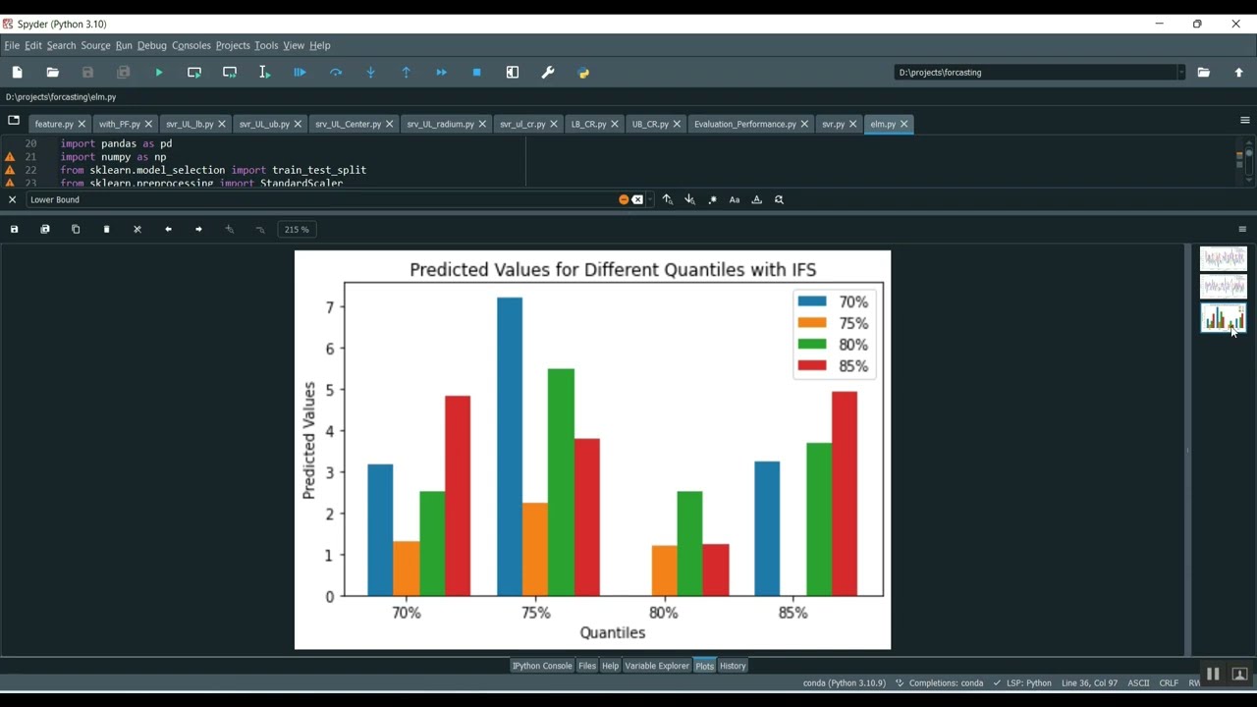The width and height of the screenshot is (1257, 707).
Task: Open the Tools menu
Action: [x=266, y=45]
